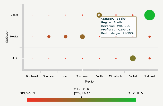The width and height of the screenshot is (163, 106).
Task: Select the olive Music Central bubble
Action: pos(133,58)
